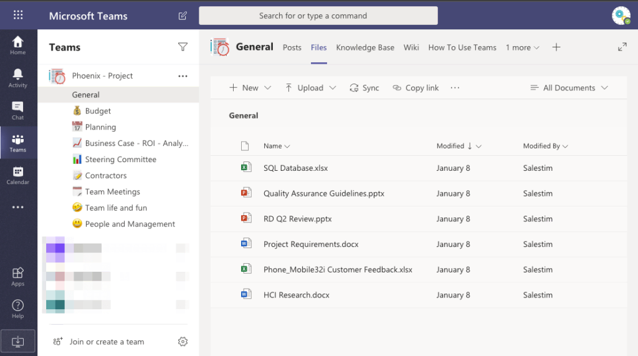Open Phone_Mobile32i Customer Feedback.xlsx file name

point(338,269)
